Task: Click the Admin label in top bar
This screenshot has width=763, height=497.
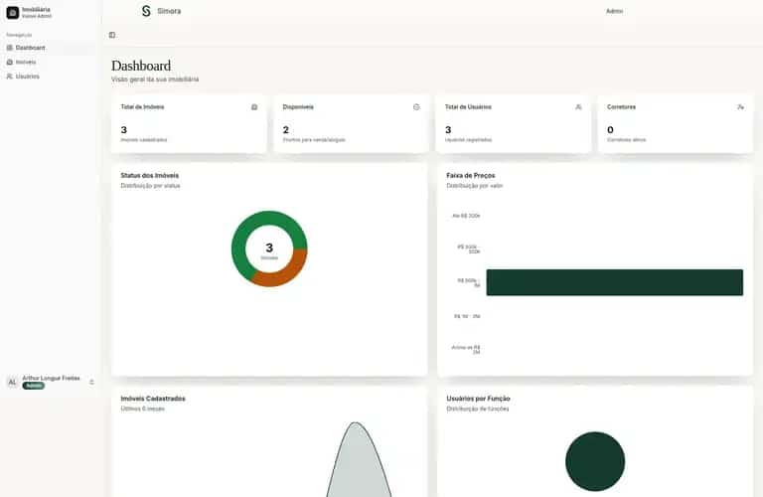Action: 614,11
